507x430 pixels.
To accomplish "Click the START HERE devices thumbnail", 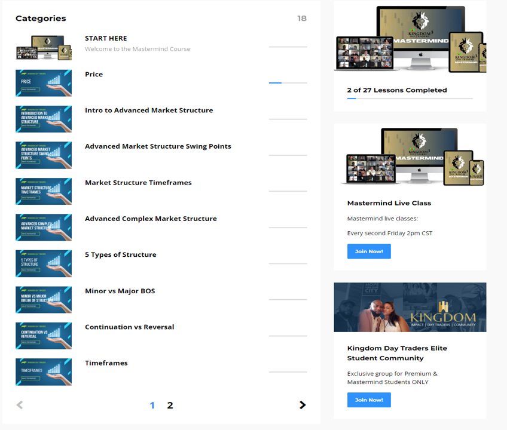I will pos(44,48).
